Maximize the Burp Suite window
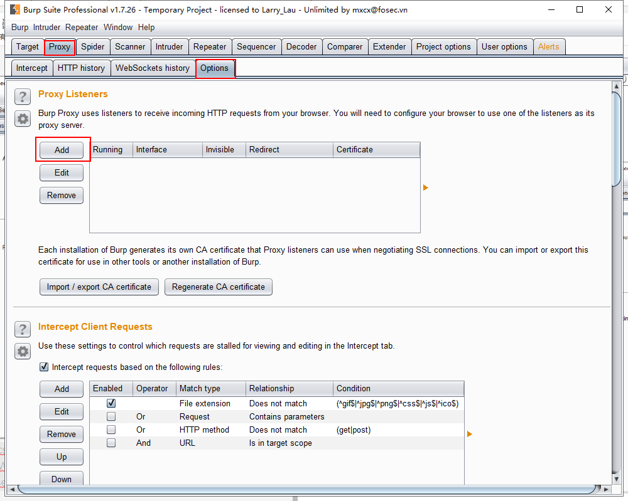The width and height of the screenshot is (628, 501). [580, 9]
